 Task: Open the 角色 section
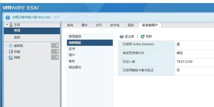pyautogui.click(x=90, y=61)
